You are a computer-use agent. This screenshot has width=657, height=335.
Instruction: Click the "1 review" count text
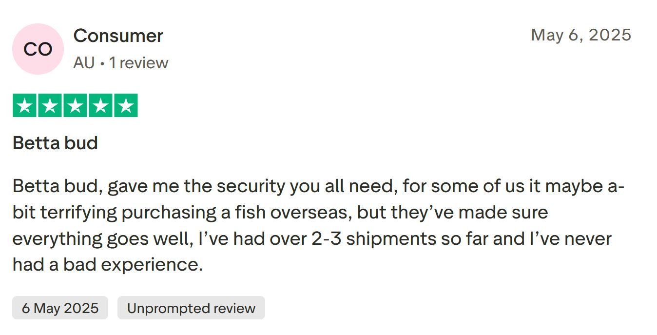pos(138,63)
